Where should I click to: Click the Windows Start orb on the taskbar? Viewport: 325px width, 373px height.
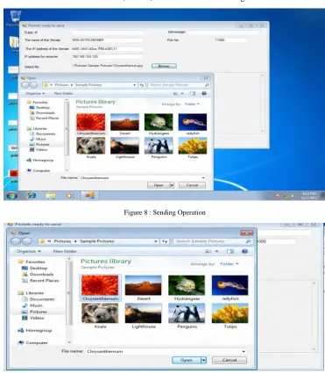point(11,196)
